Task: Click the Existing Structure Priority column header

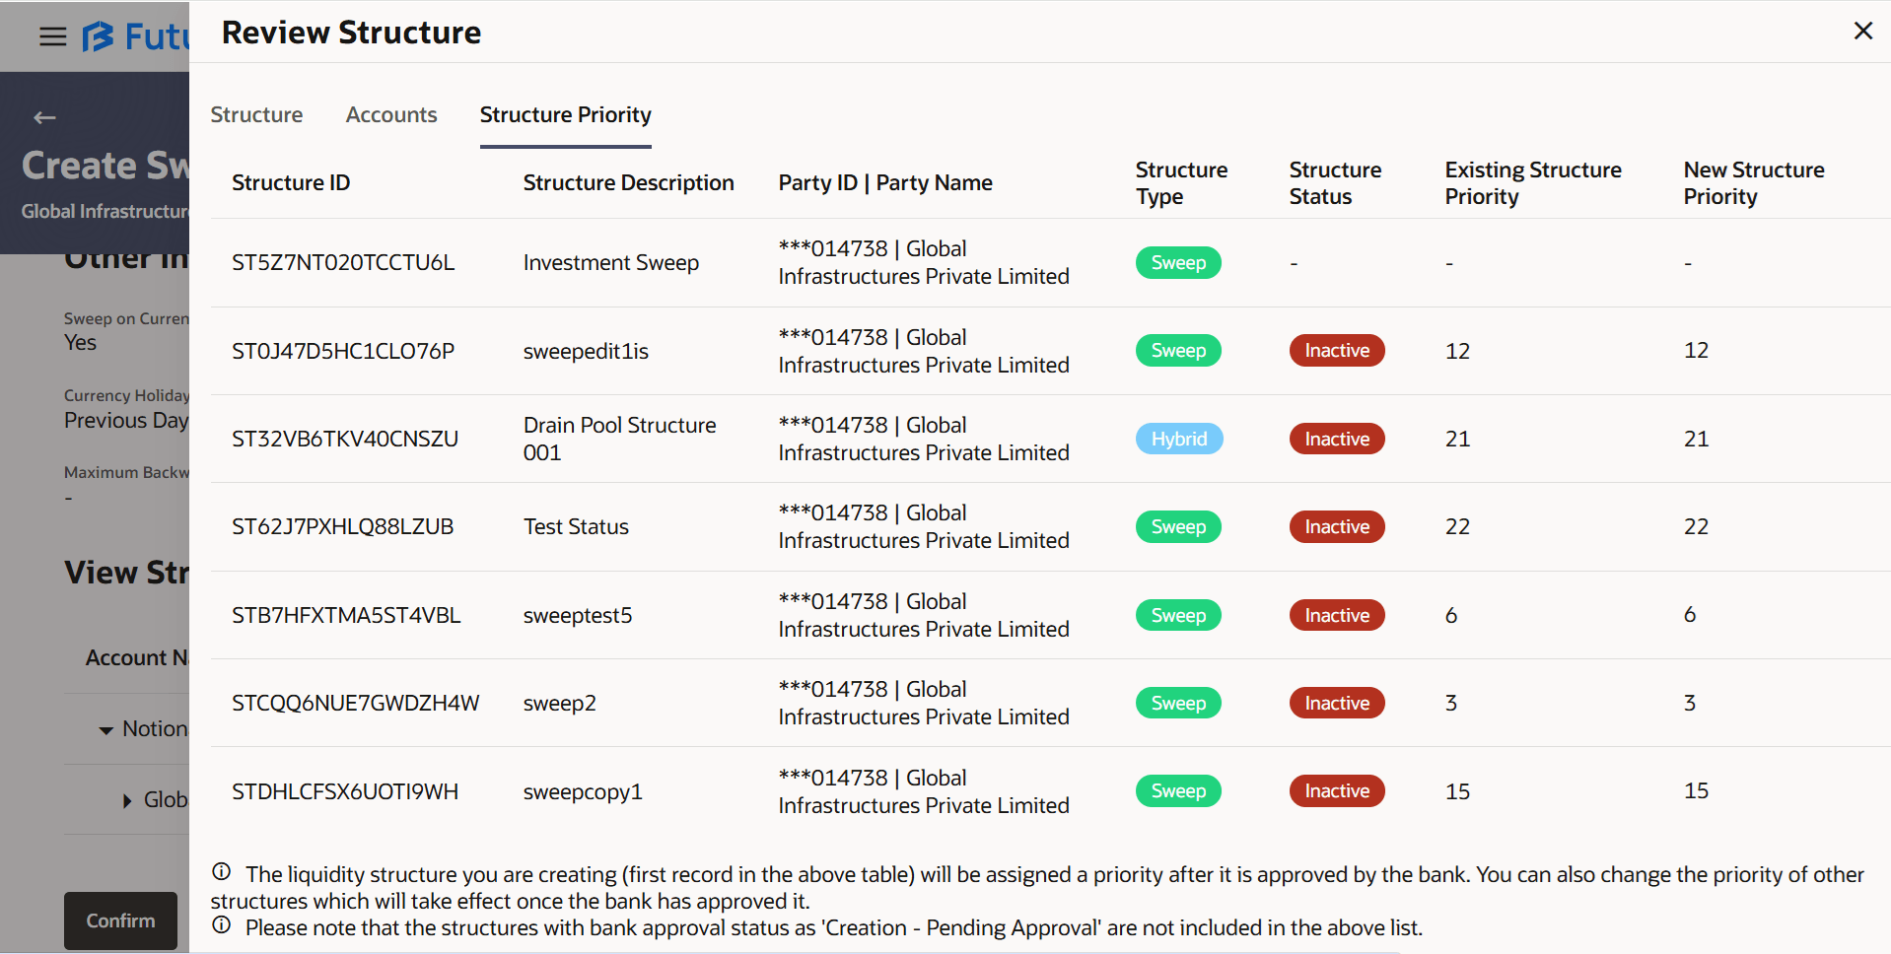Action: click(1532, 182)
